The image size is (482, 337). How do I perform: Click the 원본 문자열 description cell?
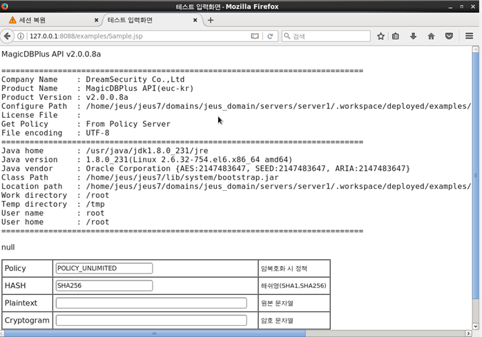point(294,303)
